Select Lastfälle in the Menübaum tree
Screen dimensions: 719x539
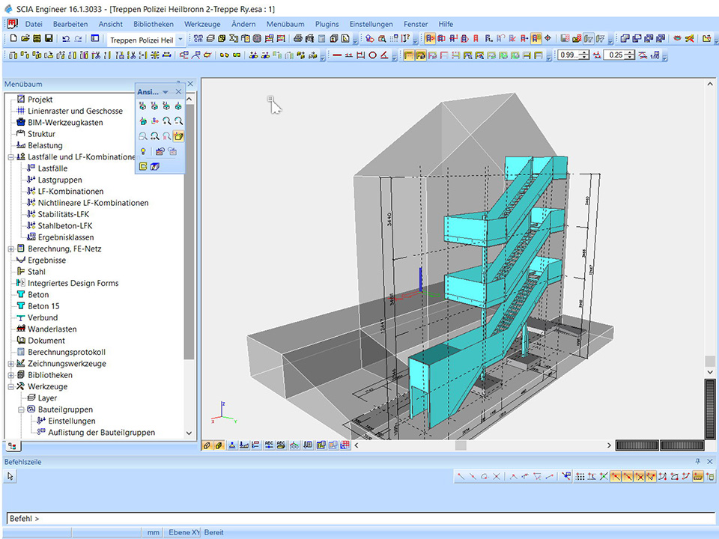52,168
